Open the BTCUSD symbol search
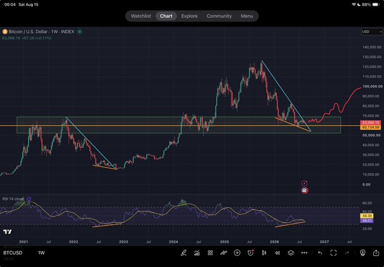The height and width of the screenshot is (267, 384). (13, 253)
